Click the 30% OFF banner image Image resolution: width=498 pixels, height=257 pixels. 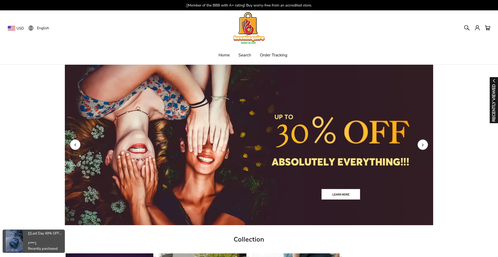[x=249, y=145]
